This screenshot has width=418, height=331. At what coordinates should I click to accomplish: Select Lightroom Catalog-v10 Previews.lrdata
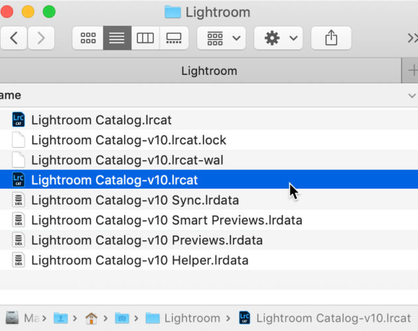pyautogui.click(x=209, y=240)
